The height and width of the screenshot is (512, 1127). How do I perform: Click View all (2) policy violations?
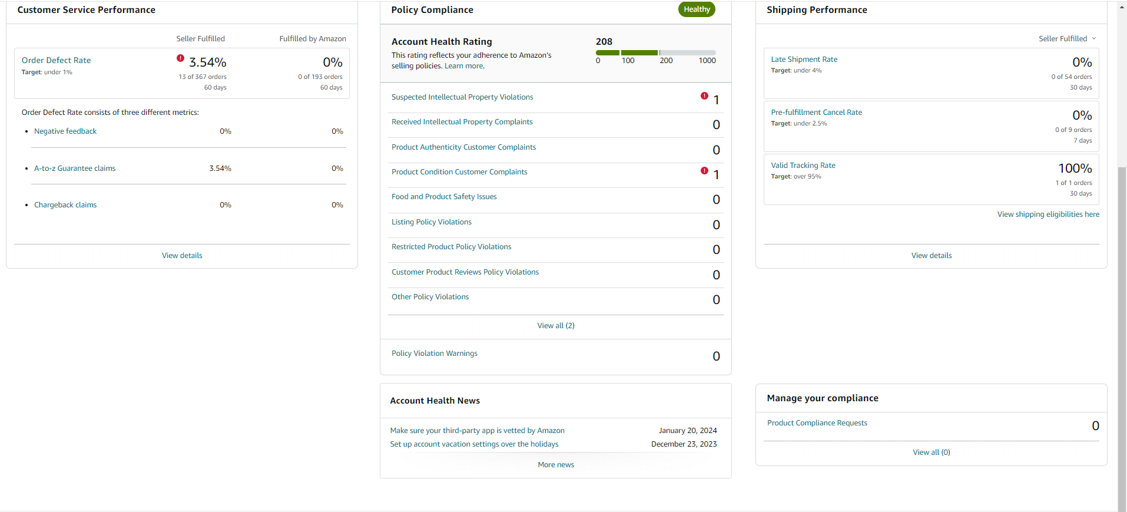pyautogui.click(x=556, y=326)
